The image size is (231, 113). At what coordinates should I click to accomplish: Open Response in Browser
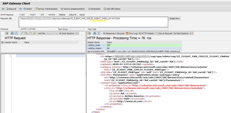114,33
